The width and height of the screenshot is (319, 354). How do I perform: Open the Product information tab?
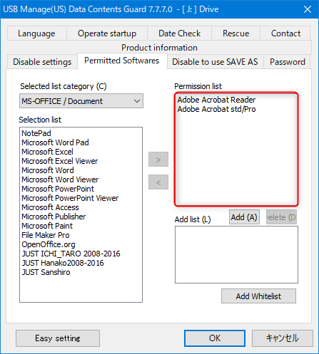pyautogui.click(x=159, y=48)
